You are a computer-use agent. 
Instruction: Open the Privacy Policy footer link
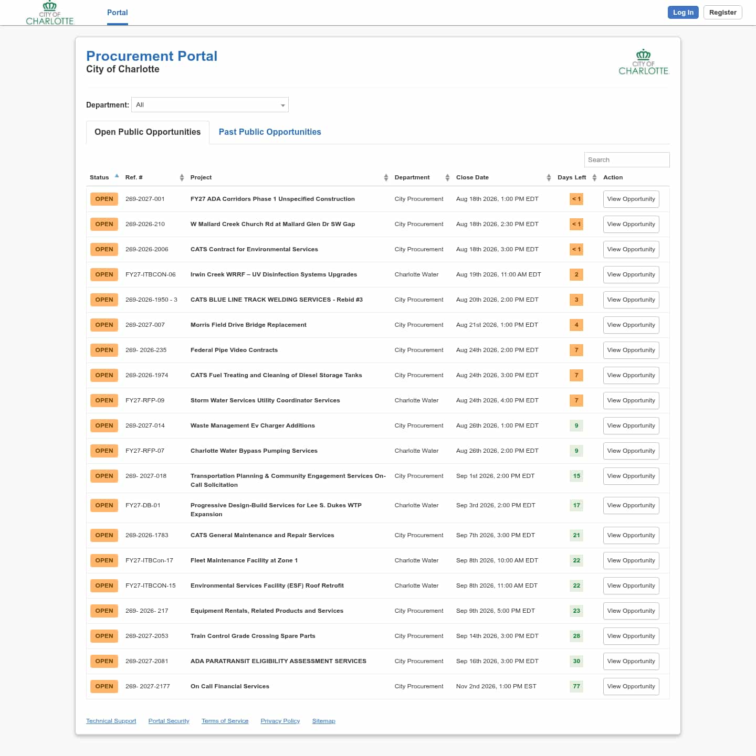[x=280, y=721]
